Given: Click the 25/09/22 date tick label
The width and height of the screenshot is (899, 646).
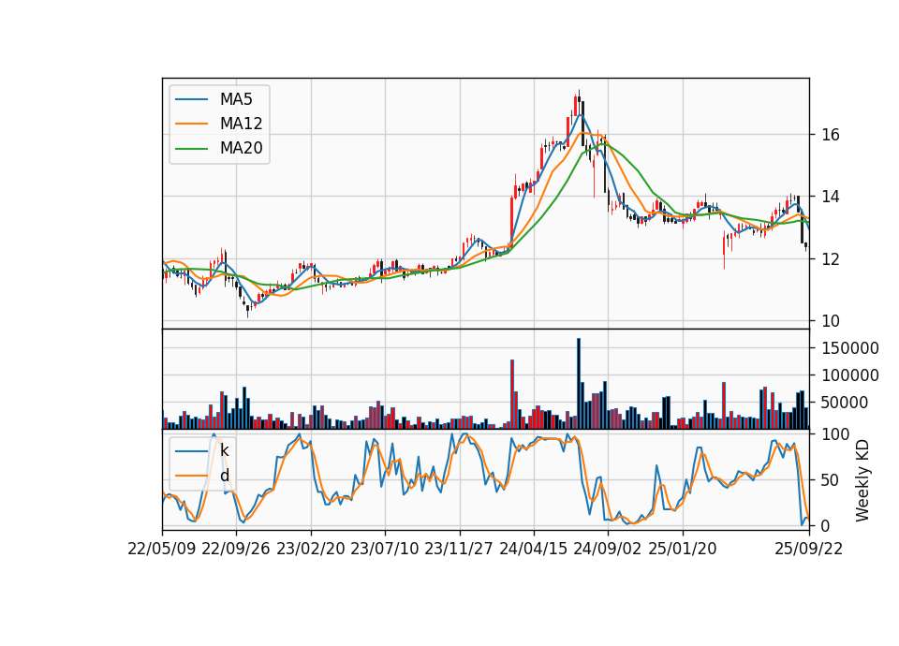Looking at the screenshot, I should (809, 549).
